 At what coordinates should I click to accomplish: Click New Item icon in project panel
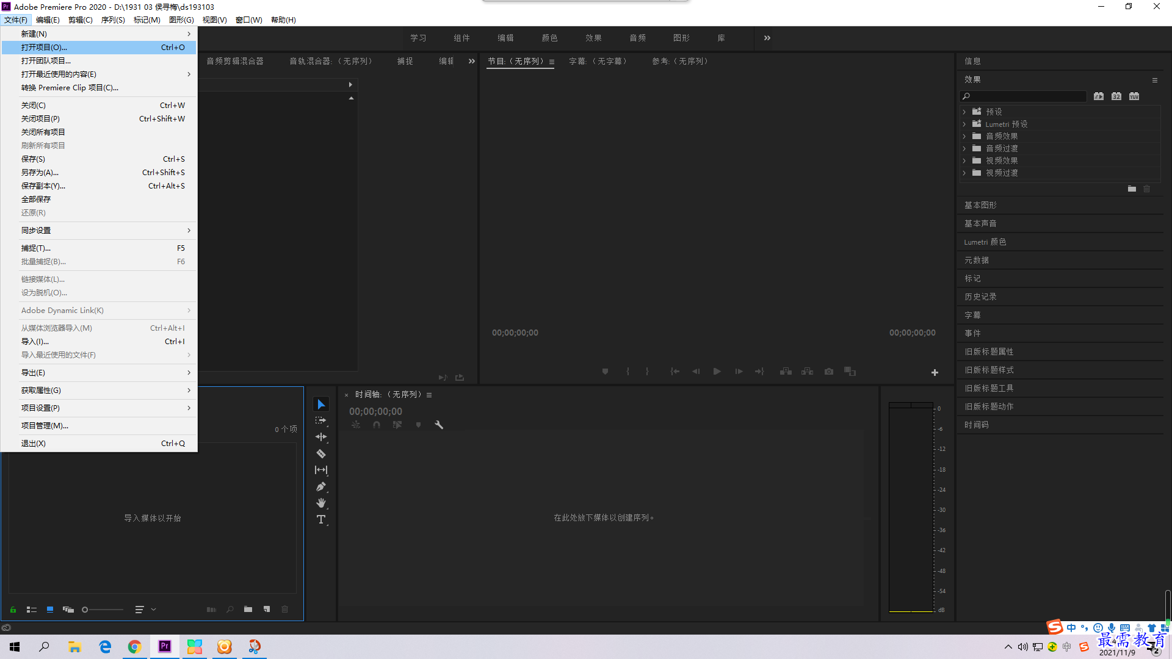pos(267,609)
